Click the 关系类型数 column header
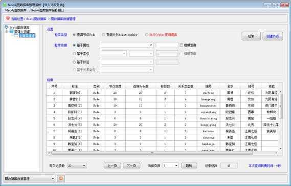291x186 pixels. [x=186, y=86]
